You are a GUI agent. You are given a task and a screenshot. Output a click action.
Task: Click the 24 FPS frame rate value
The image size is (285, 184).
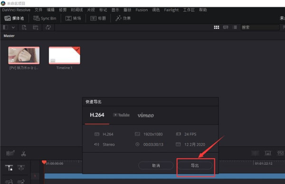click(190, 134)
